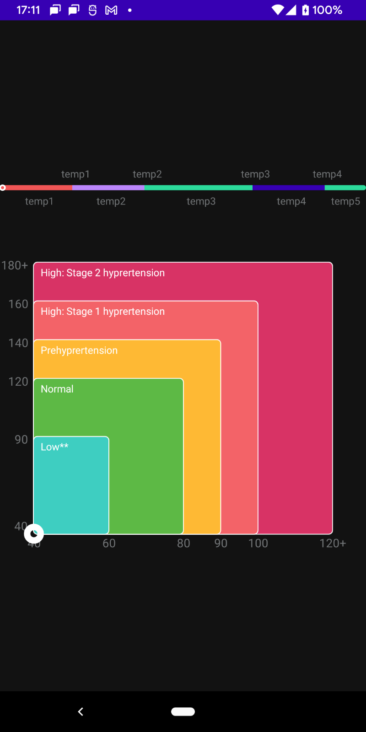Select the temp1 label above the range slider
The image size is (366, 732).
[x=75, y=174]
